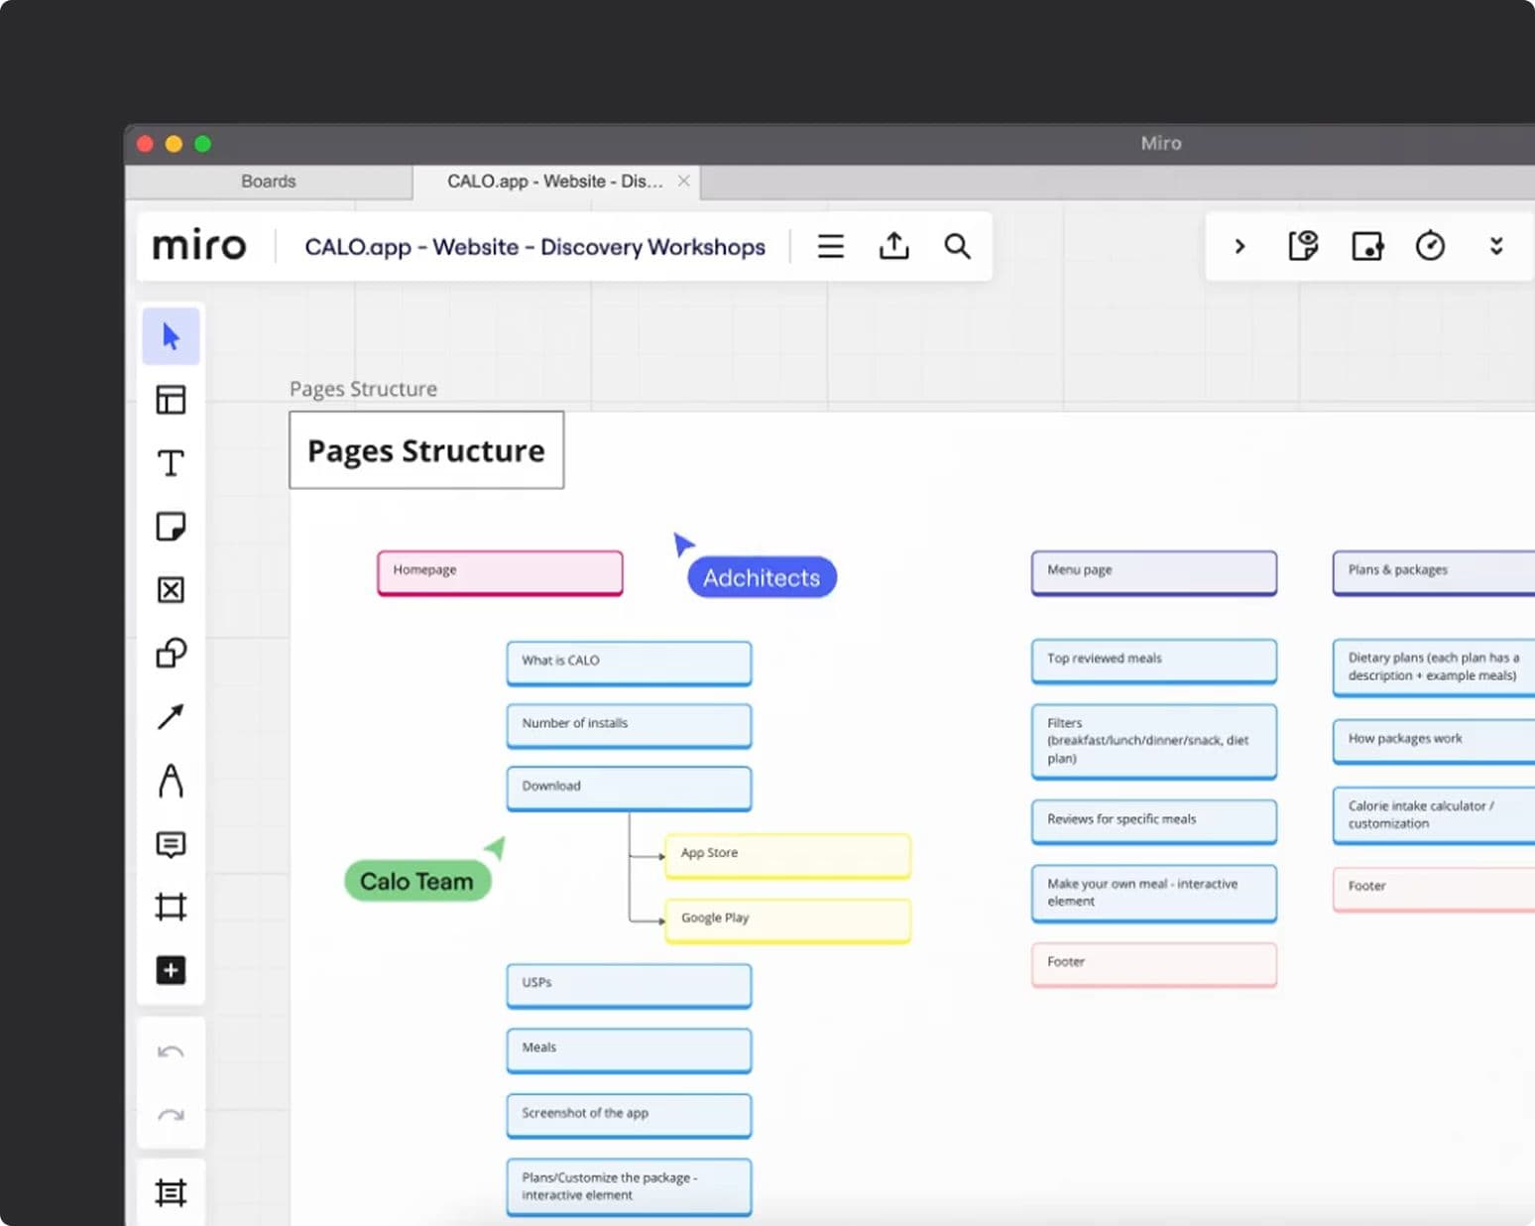Select the Shapes tool

pos(171,654)
